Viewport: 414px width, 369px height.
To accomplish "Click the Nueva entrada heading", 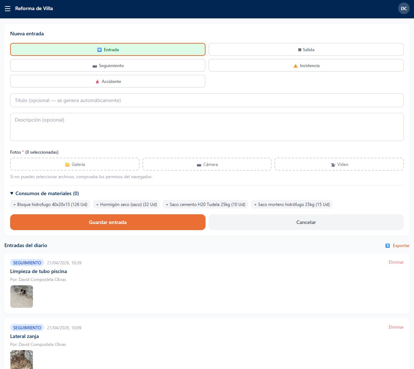I will point(27,34).
